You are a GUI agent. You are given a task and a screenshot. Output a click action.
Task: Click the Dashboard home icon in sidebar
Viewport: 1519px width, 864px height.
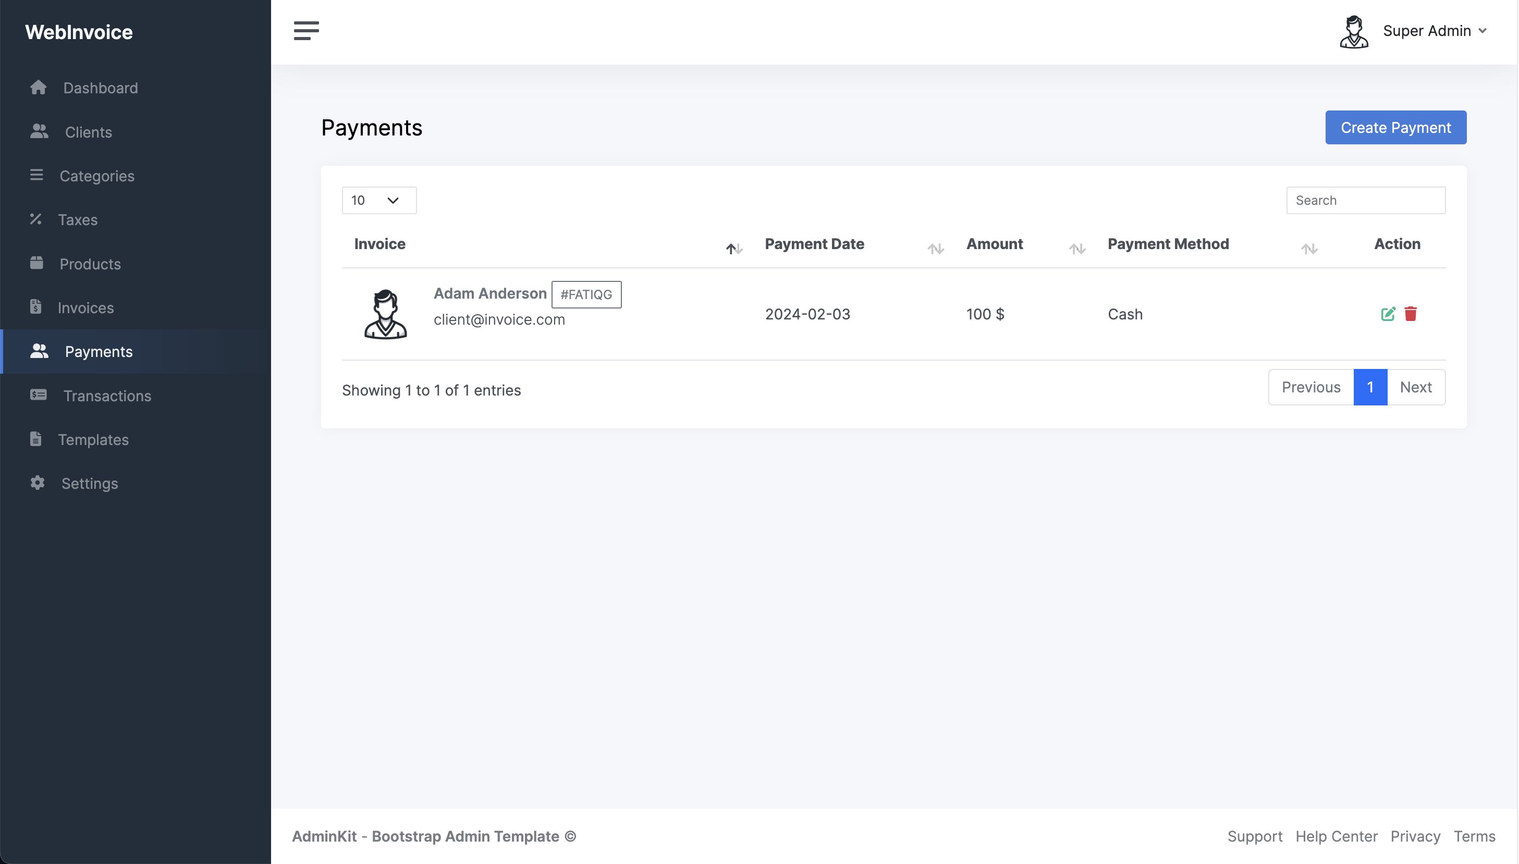coord(39,88)
